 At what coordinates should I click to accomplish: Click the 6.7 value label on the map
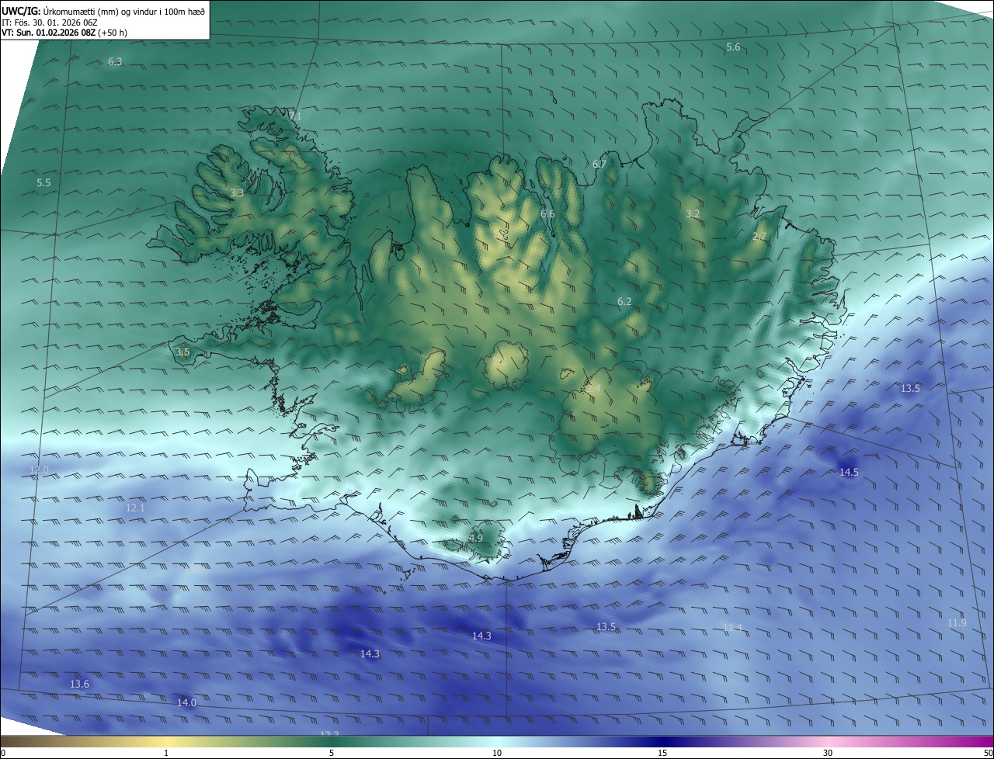tap(599, 164)
